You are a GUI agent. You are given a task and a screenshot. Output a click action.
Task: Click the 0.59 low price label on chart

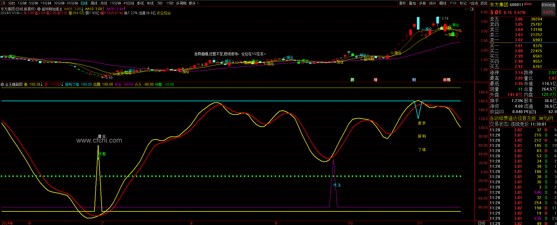[109, 78]
